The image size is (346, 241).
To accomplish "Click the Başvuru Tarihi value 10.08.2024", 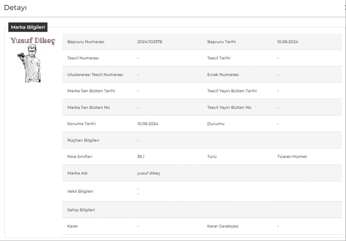I will click(x=287, y=42).
